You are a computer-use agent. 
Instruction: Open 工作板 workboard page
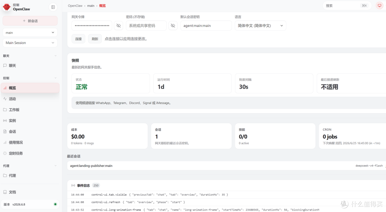click(x=30, y=110)
